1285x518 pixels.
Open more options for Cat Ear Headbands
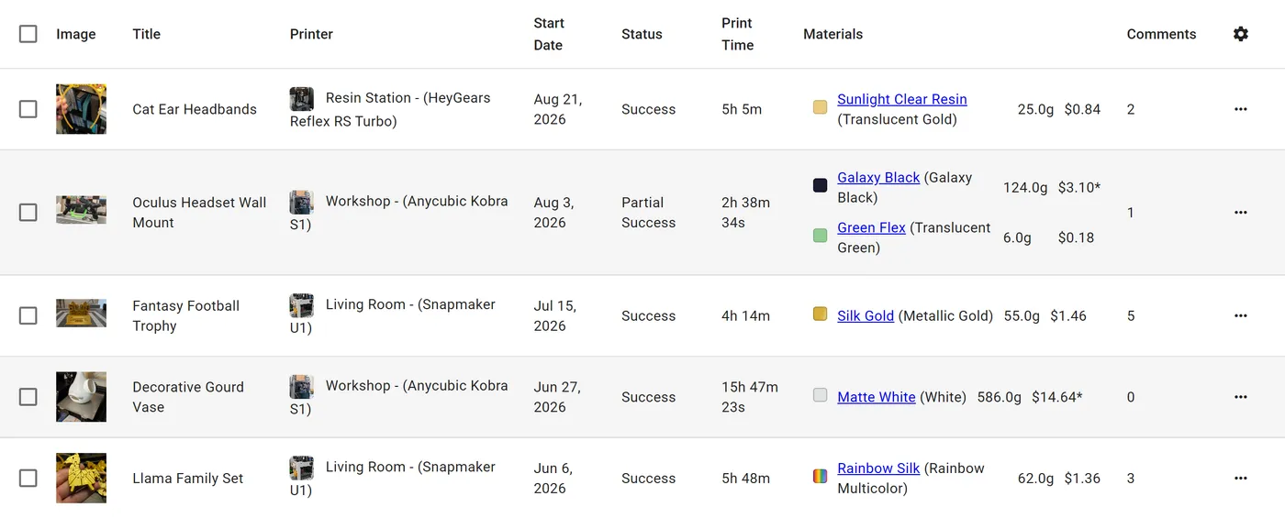[x=1241, y=109]
